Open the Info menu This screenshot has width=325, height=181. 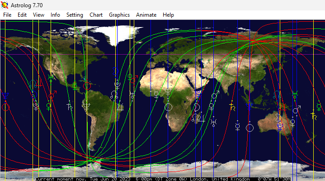[55, 15]
